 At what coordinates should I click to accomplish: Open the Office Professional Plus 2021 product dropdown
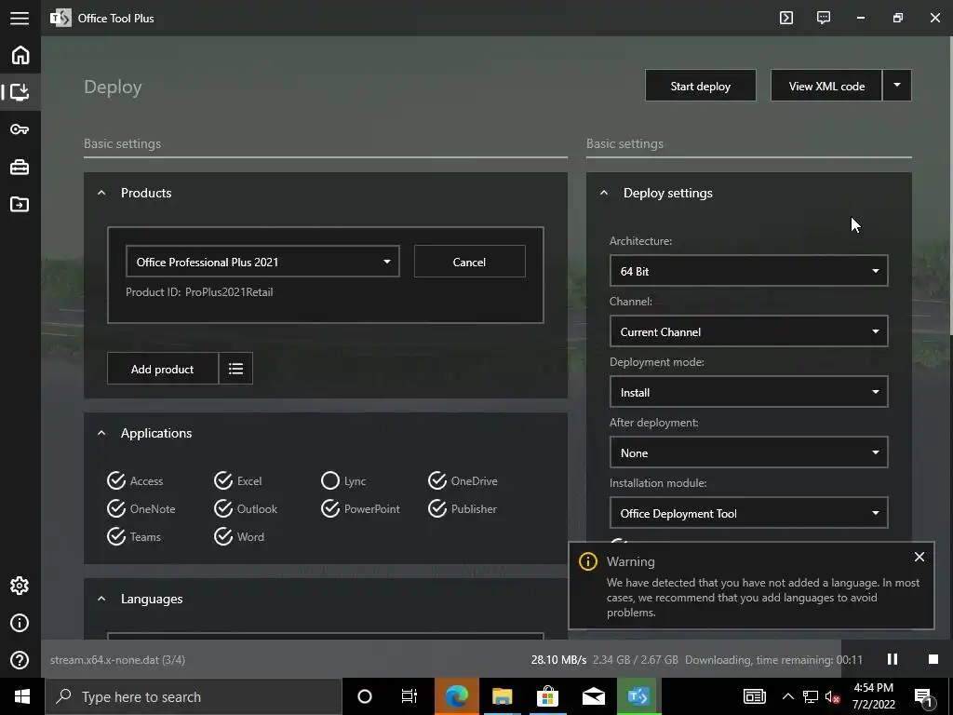tap(262, 262)
